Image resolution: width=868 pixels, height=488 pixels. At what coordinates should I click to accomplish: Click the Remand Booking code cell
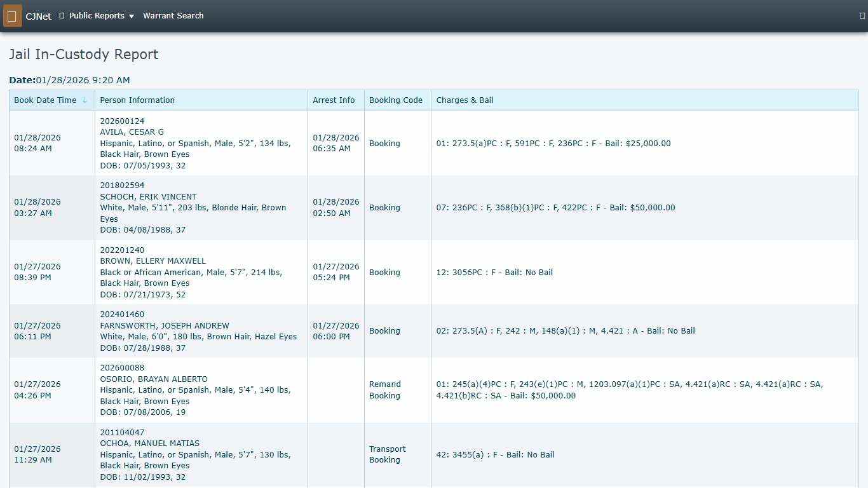tap(385, 390)
